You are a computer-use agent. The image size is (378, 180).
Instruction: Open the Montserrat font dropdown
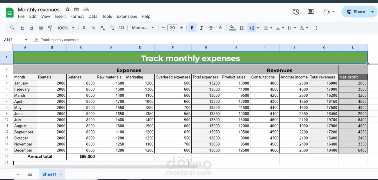[143, 28]
